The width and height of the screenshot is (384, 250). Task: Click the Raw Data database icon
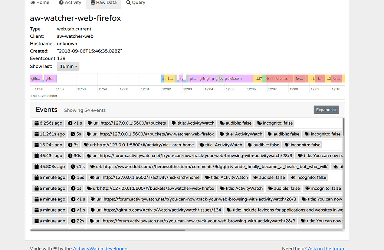(93, 3)
